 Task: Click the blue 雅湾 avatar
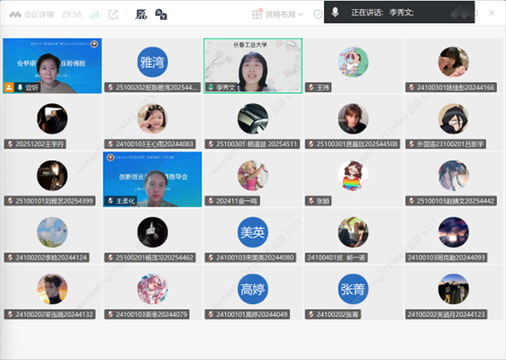[x=153, y=62]
